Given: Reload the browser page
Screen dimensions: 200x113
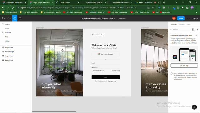Looking at the screenshot, I should [x=12, y=8].
